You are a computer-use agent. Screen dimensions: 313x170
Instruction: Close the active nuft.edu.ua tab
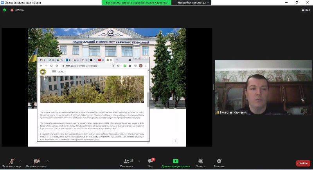pyautogui.click(x=111, y=60)
